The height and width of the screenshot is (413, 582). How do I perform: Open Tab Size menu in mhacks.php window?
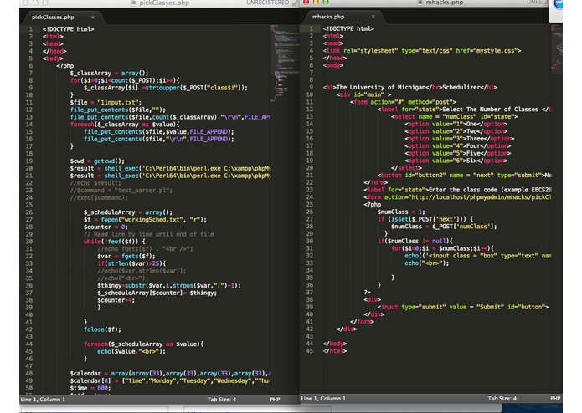point(502,399)
